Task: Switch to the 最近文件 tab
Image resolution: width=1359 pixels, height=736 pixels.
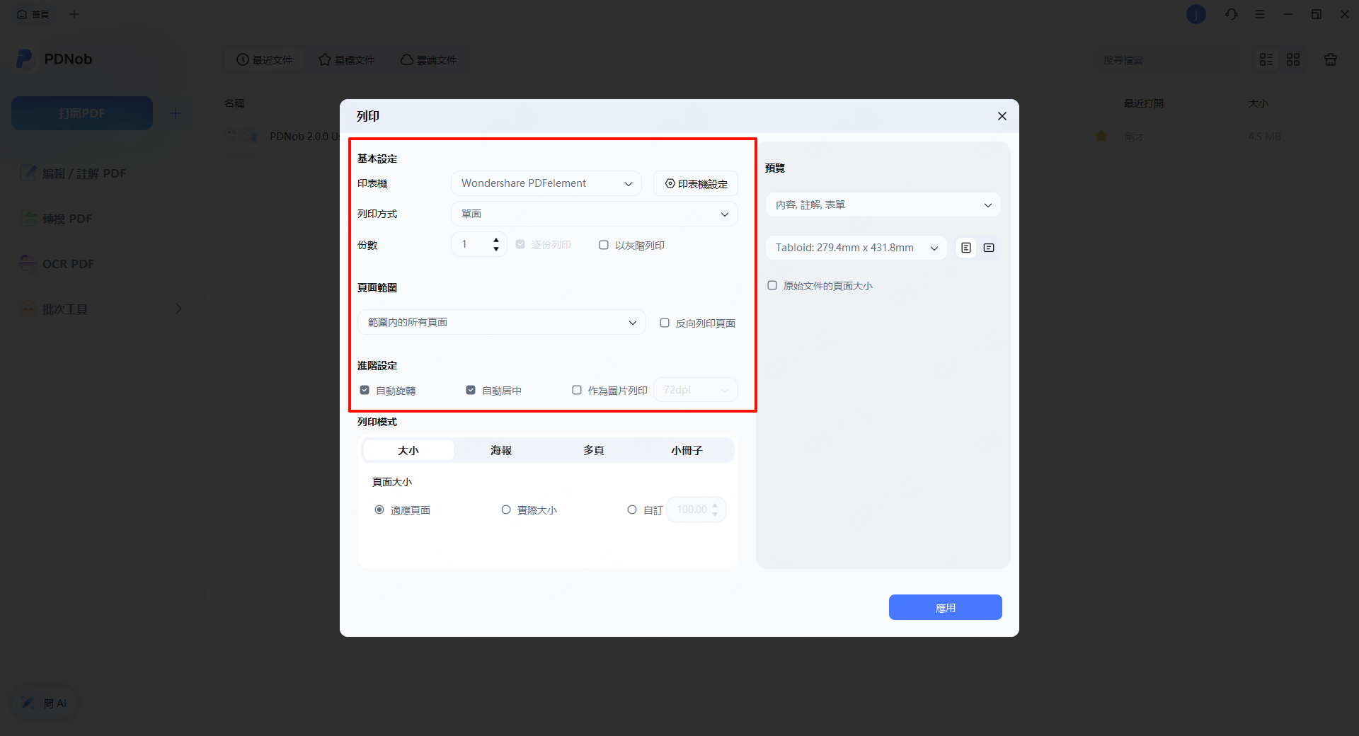Action: 264,60
